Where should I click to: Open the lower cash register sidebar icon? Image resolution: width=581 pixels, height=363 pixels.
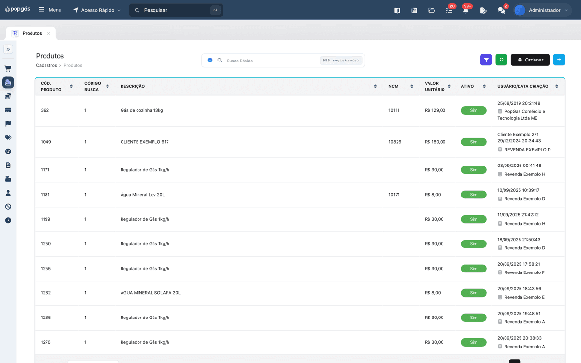8,179
